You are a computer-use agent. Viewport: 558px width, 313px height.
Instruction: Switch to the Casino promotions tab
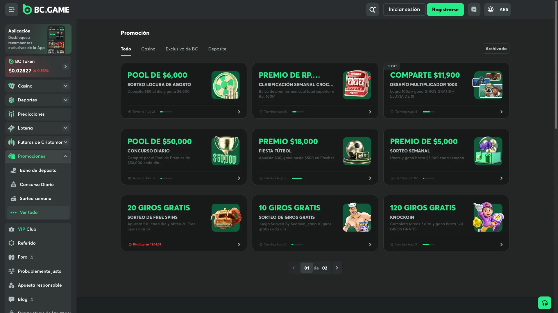pos(148,49)
